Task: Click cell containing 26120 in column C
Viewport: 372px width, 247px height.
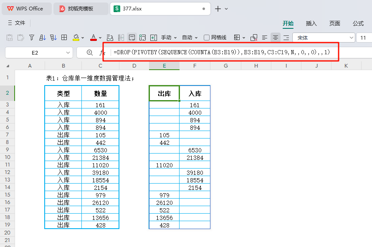Action: click(x=100, y=203)
